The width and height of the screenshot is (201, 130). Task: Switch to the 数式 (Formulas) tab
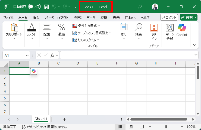pyautogui.click(x=78, y=18)
